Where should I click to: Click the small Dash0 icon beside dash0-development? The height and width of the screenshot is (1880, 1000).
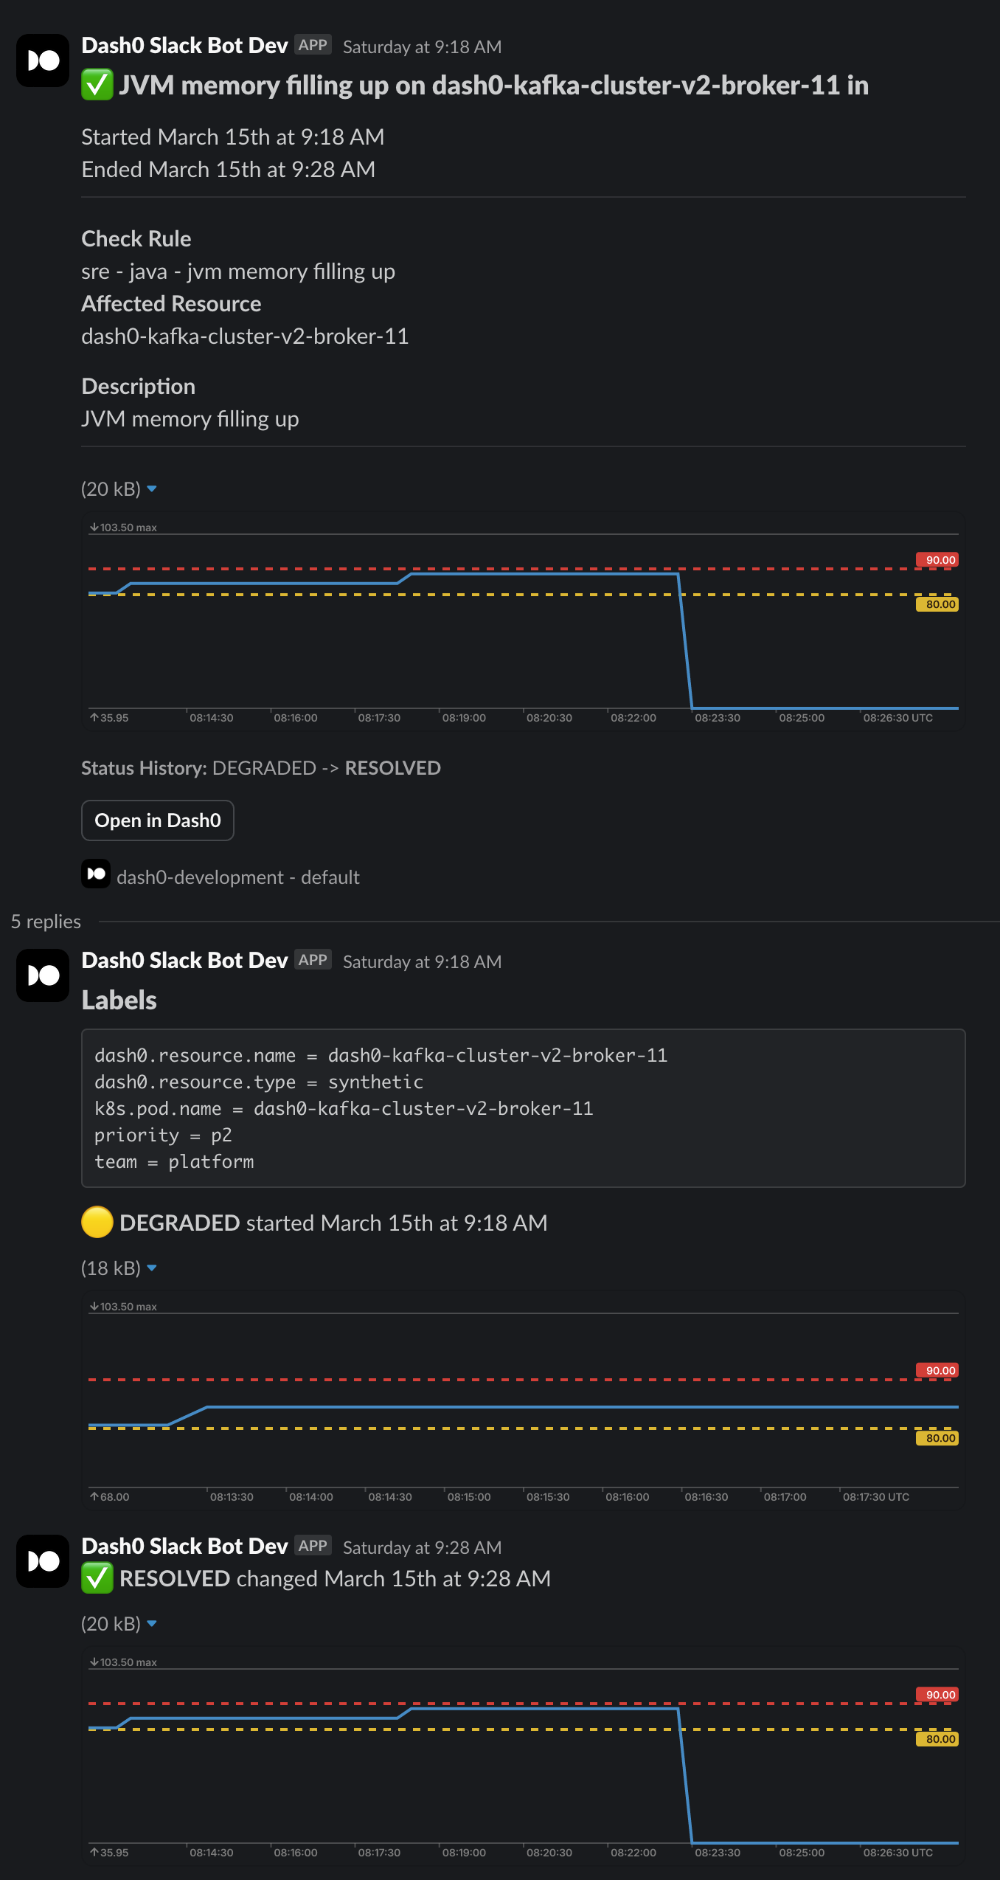pos(96,874)
